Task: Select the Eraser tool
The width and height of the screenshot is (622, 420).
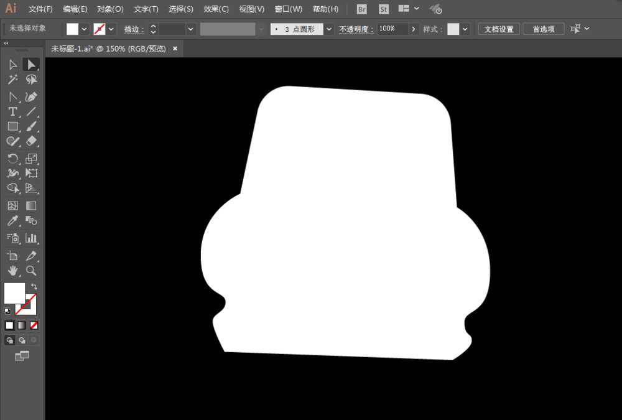Action: (32, 142)
